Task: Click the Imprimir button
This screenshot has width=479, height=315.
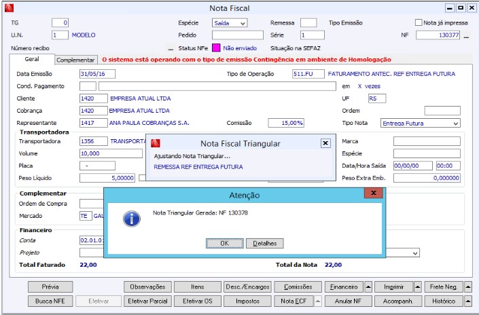Action: coord(394,287)
